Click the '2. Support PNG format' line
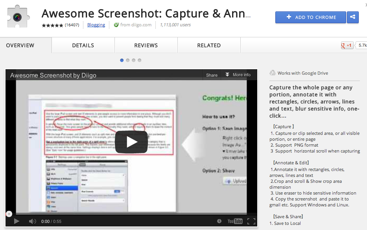 [294, 145]
